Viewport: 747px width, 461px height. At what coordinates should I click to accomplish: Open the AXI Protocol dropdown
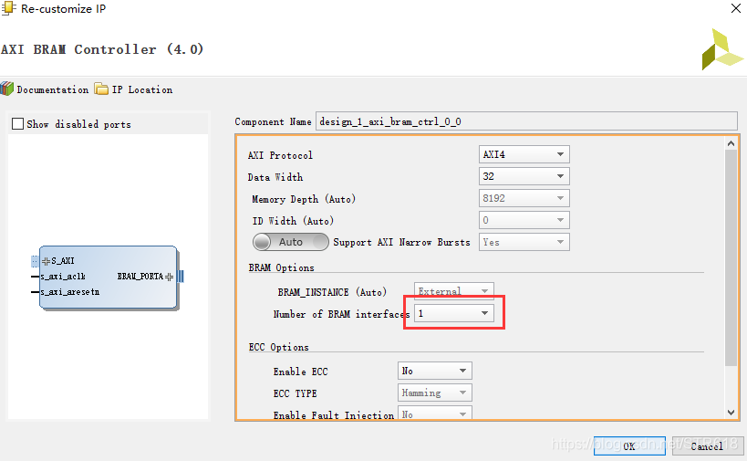click(x=524, y=154)
